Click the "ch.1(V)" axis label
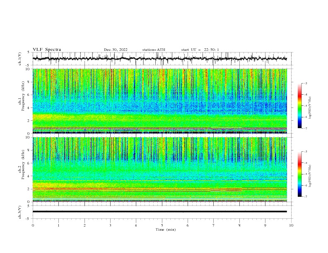Viewport: 328px width, 253px height. pos(20,59)
